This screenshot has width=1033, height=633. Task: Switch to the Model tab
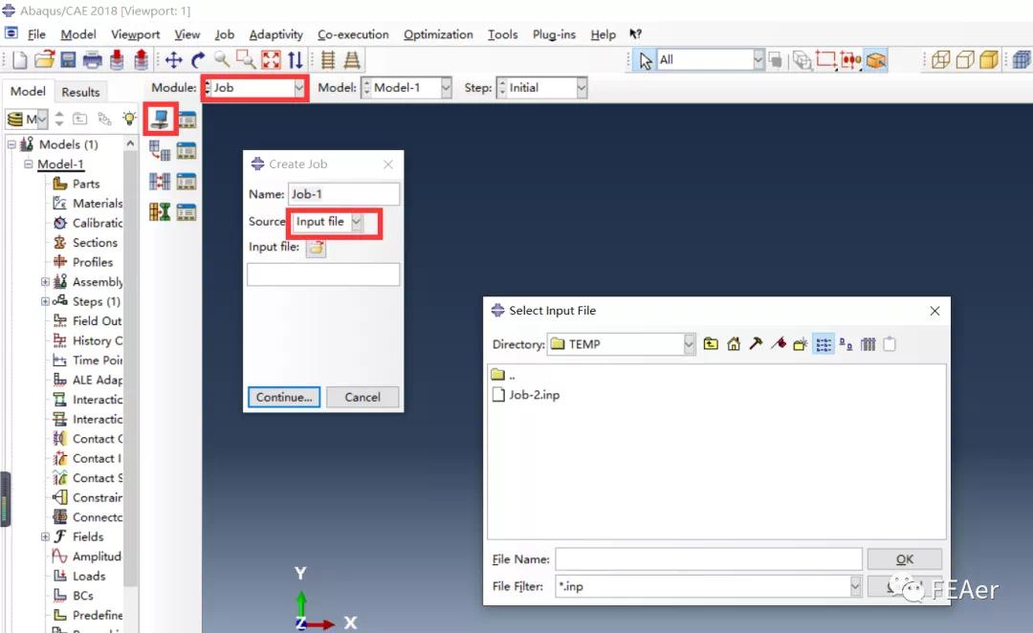28,92
